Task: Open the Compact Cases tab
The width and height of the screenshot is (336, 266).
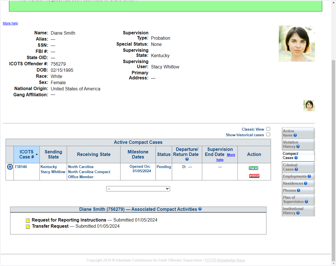Action: click(x=298, y=156)
